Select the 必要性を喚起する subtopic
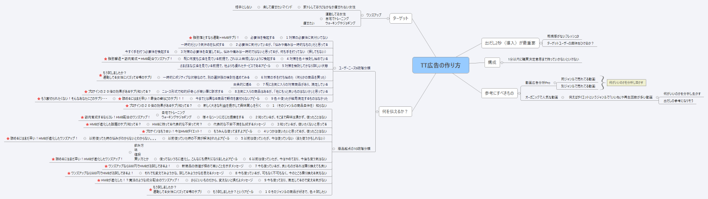Screen dimensions: 708x199 coord(262,37)
